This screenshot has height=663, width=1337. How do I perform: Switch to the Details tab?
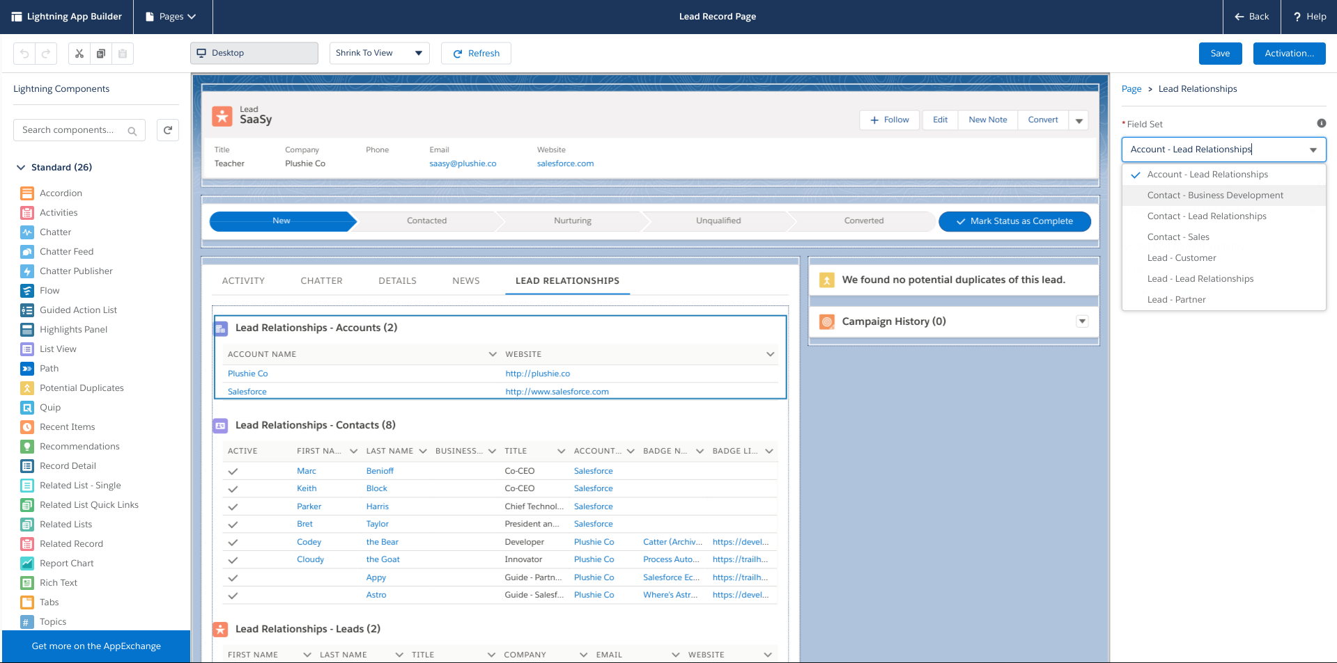[x=397, y=281]
